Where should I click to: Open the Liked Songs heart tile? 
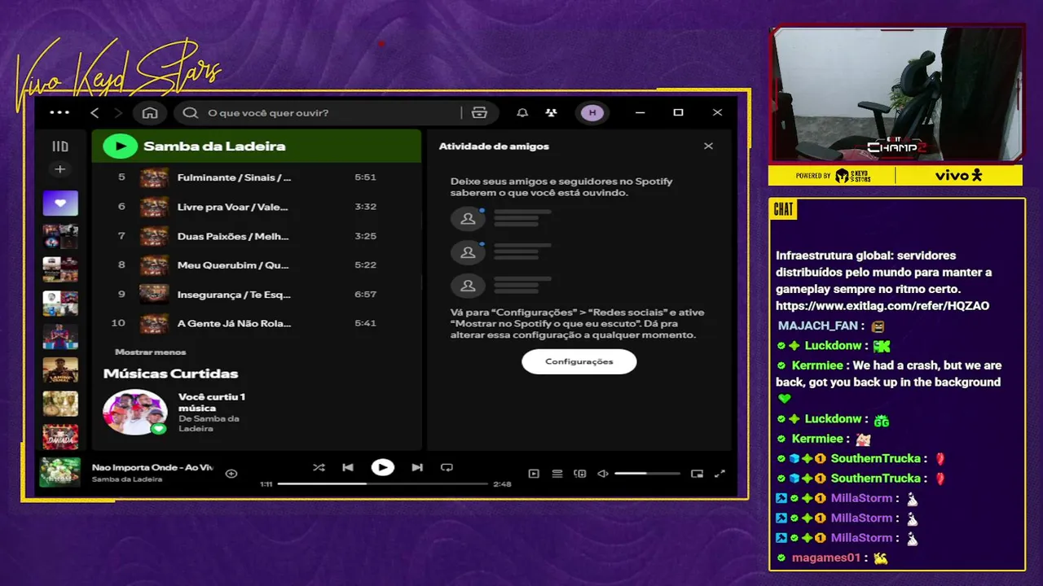point(60,203)
